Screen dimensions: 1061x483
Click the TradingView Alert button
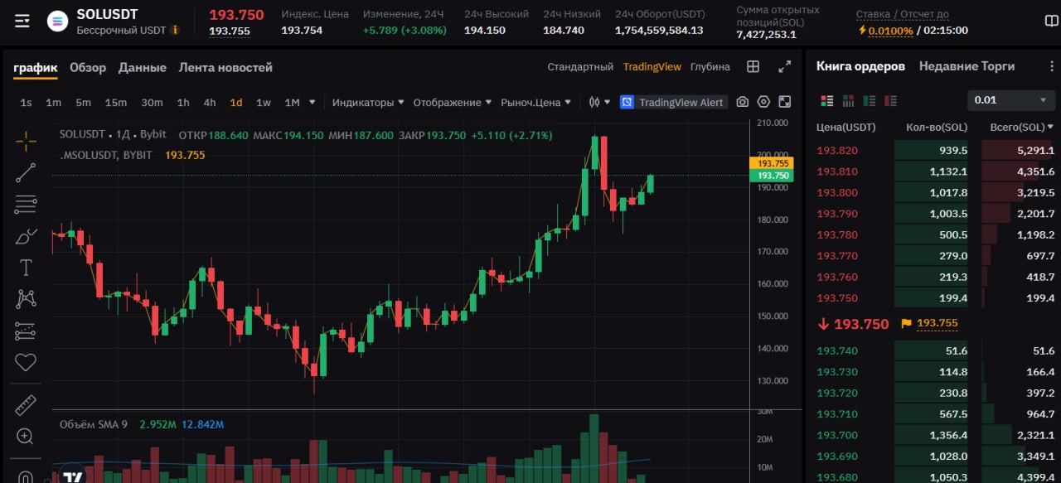(672, 103)
